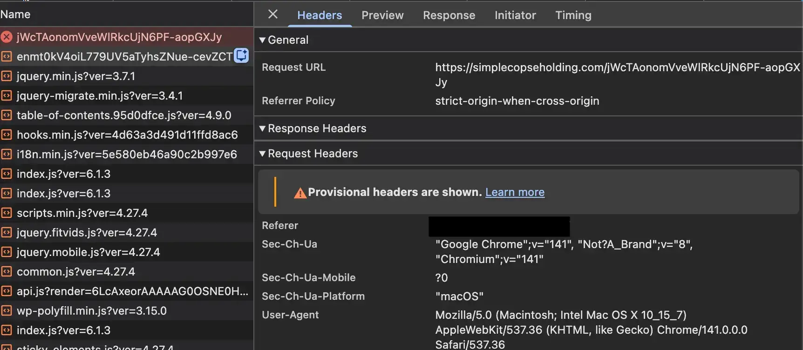The height and width of the screenshot is (350, 803).
Task: Select the hooks.min.js request
Action: [127, 135]
